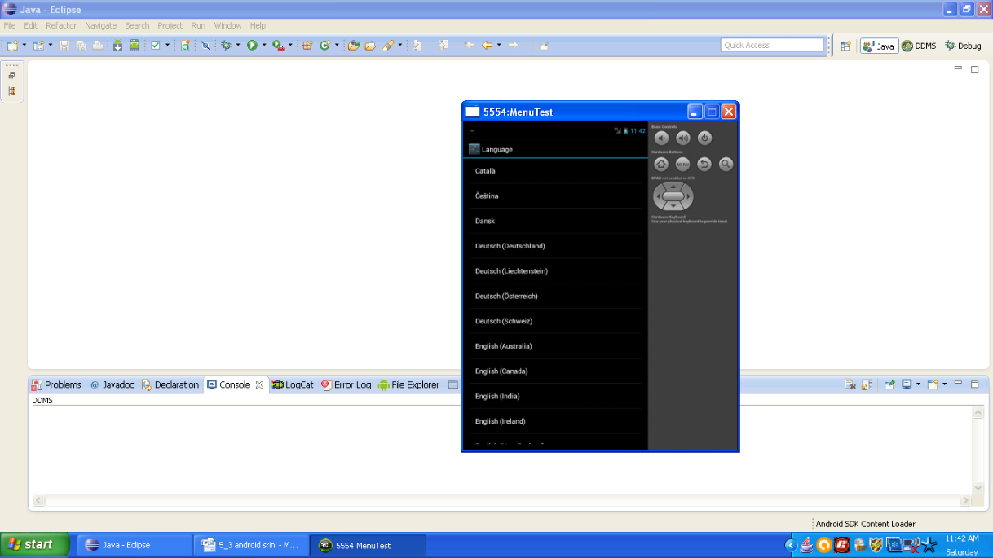Select English (India) language option

point(555,396)
